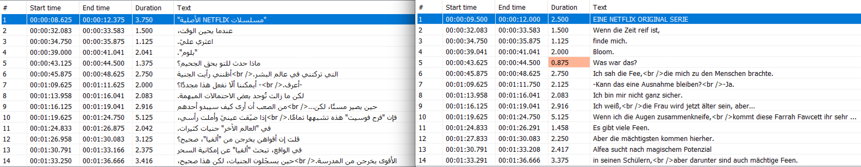Select the "Ich bin mir nicht ganz sicher." line
The width and height of the screenshot is (861, 167).
[637, 95]
